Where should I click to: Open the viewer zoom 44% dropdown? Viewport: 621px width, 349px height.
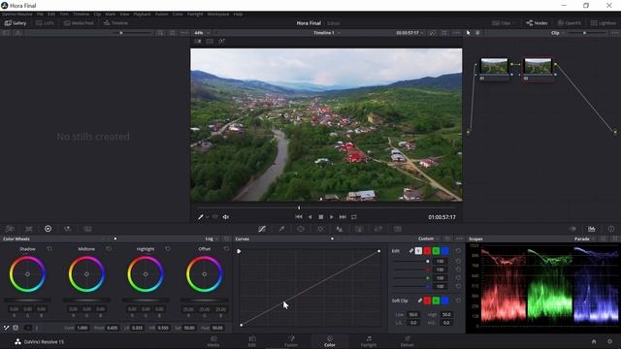tap(202, 33)
